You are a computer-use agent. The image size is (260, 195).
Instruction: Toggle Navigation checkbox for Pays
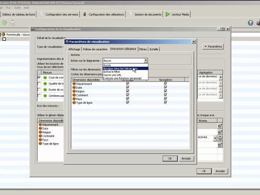(165, 99)
